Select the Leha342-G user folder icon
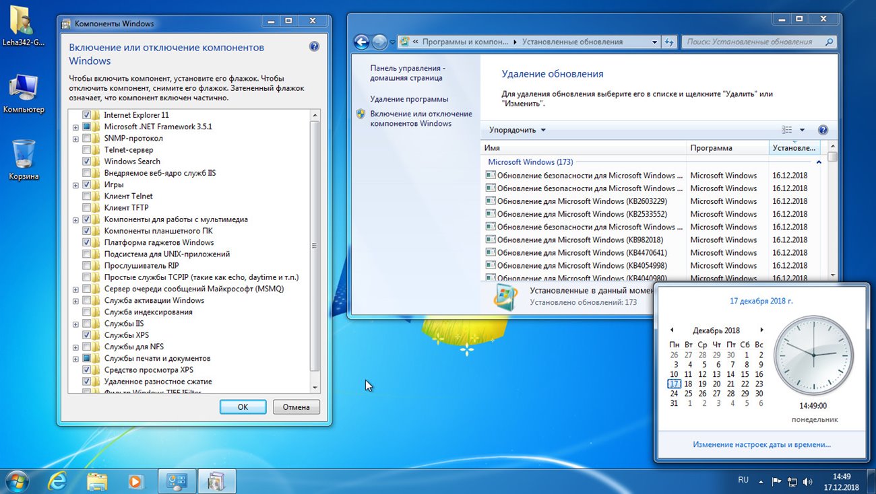 tap(24, 26)
